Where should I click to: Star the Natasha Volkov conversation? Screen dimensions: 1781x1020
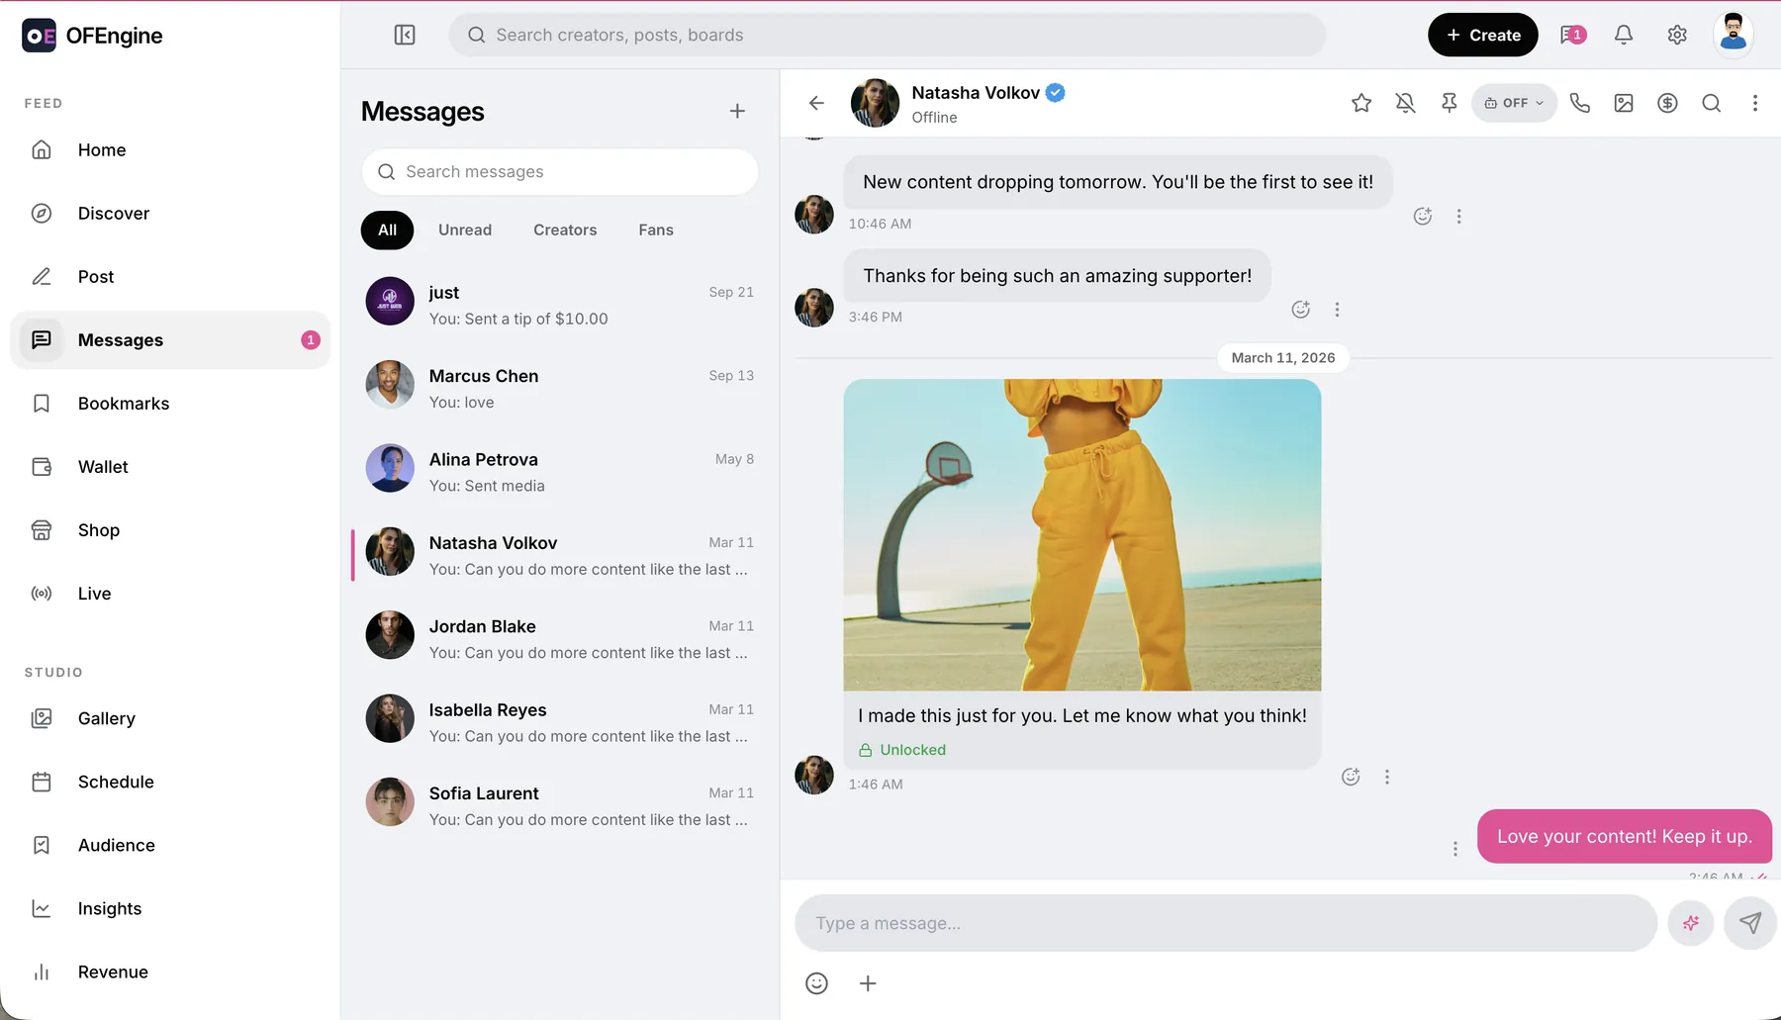1361,103
